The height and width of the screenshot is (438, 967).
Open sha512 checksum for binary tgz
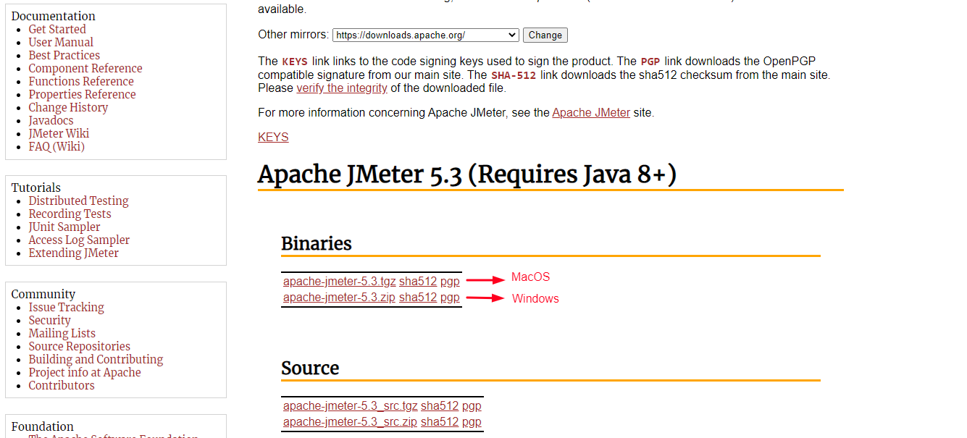pos(418,282)
